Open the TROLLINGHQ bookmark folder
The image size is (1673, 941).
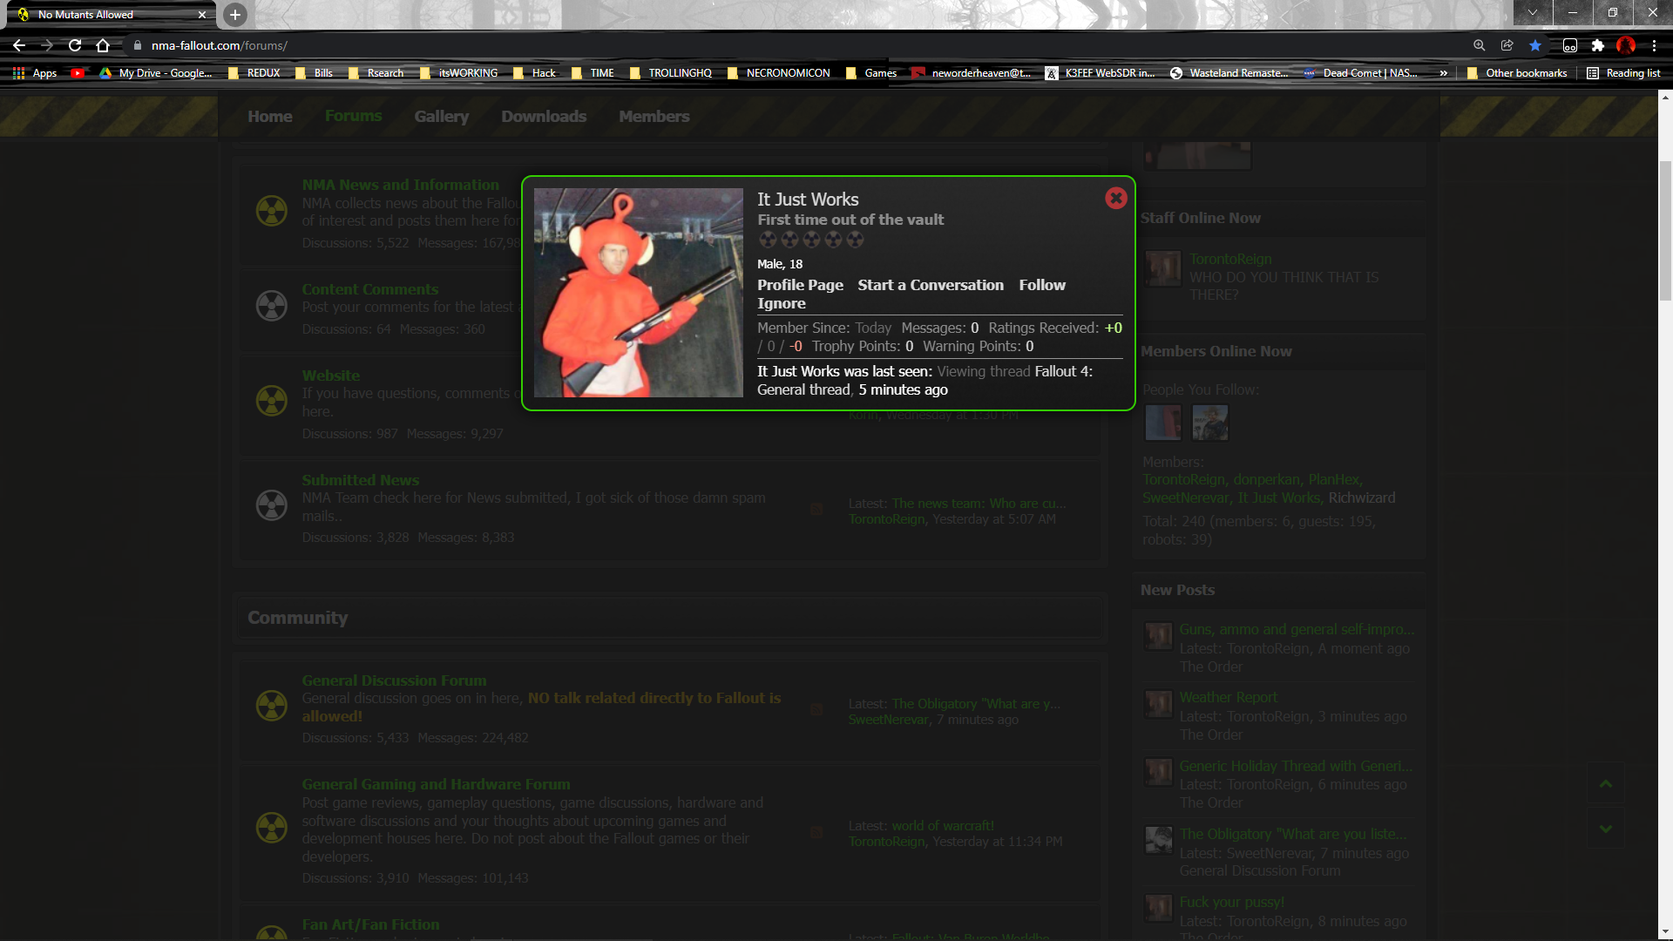[x=671, y=73]
